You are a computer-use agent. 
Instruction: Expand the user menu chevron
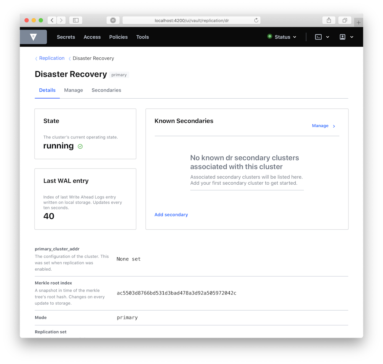click(x=351, y=37)
